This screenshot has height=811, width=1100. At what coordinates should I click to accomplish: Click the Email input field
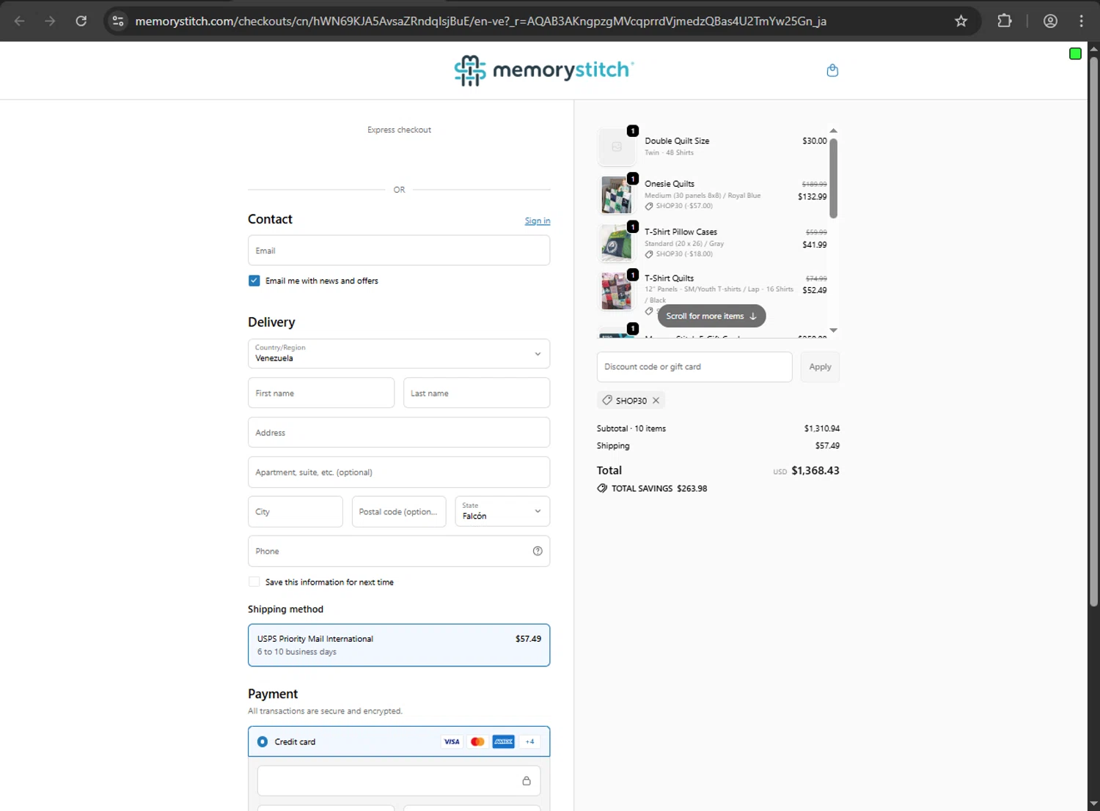[x=399, y=250]
